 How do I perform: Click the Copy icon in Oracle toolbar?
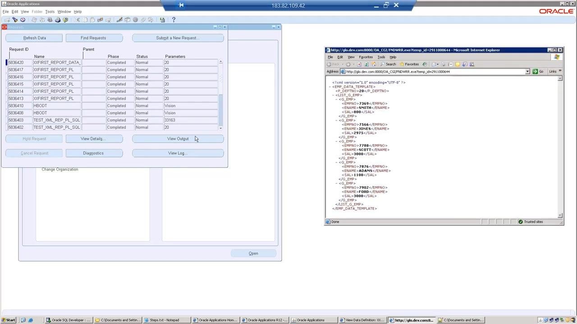(85, 20)
